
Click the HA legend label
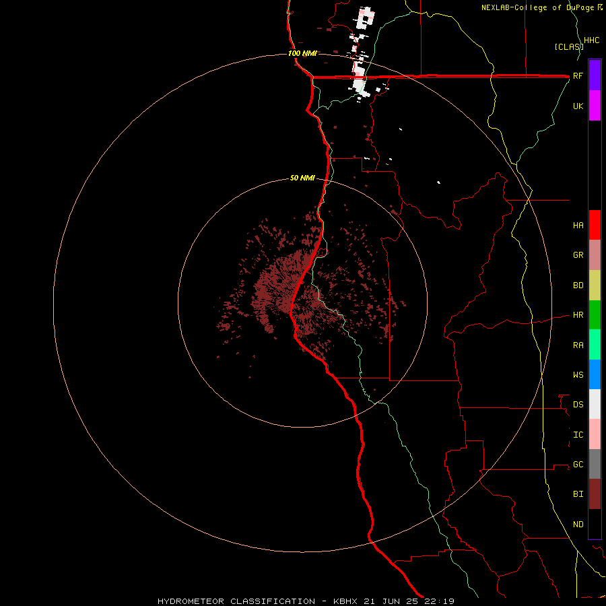tap(578, 226)
